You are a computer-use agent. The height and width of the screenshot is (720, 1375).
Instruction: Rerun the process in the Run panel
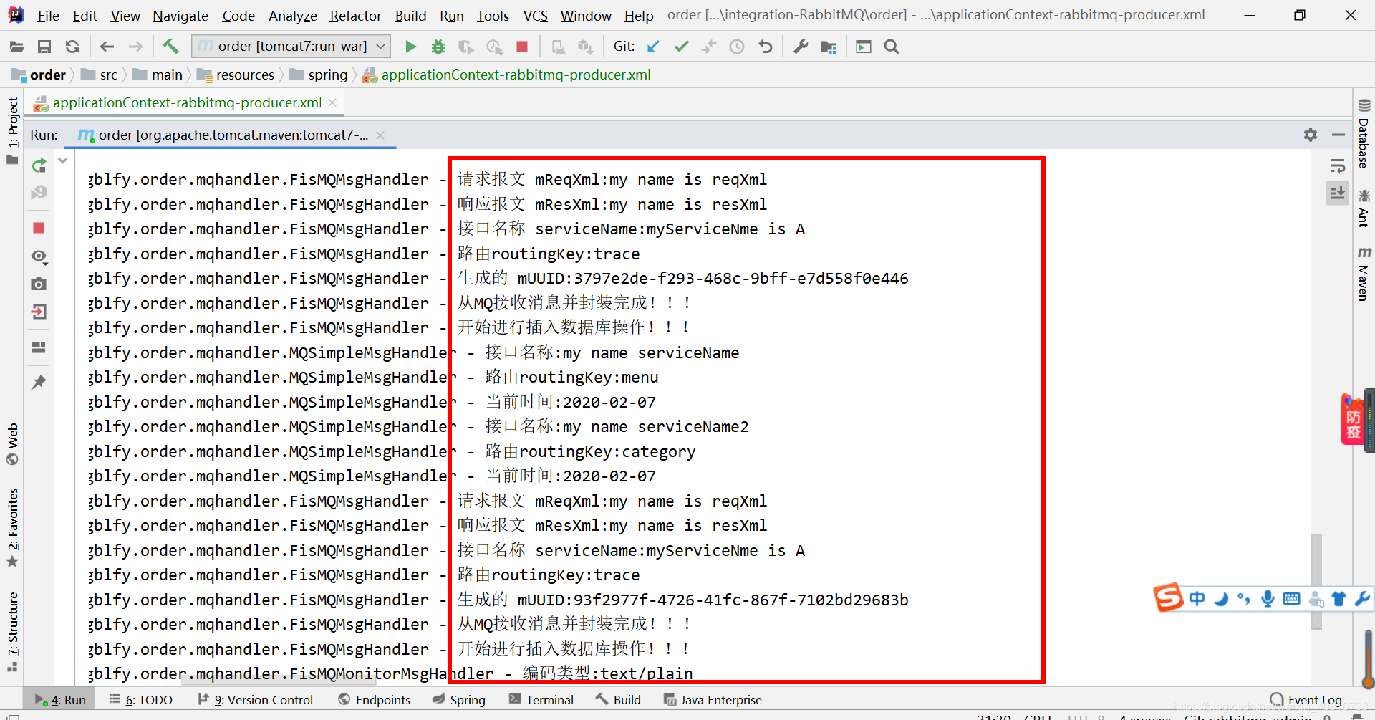tap(39, 166)
